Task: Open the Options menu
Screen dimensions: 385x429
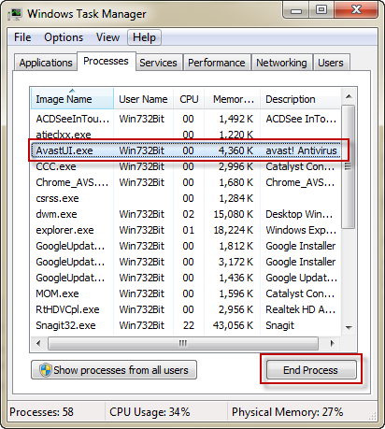Action: 64,37
